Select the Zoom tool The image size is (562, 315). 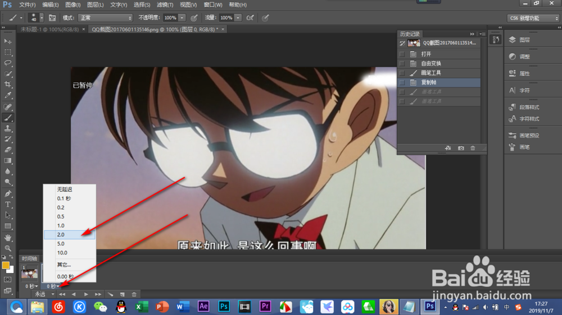pos(8,248)
